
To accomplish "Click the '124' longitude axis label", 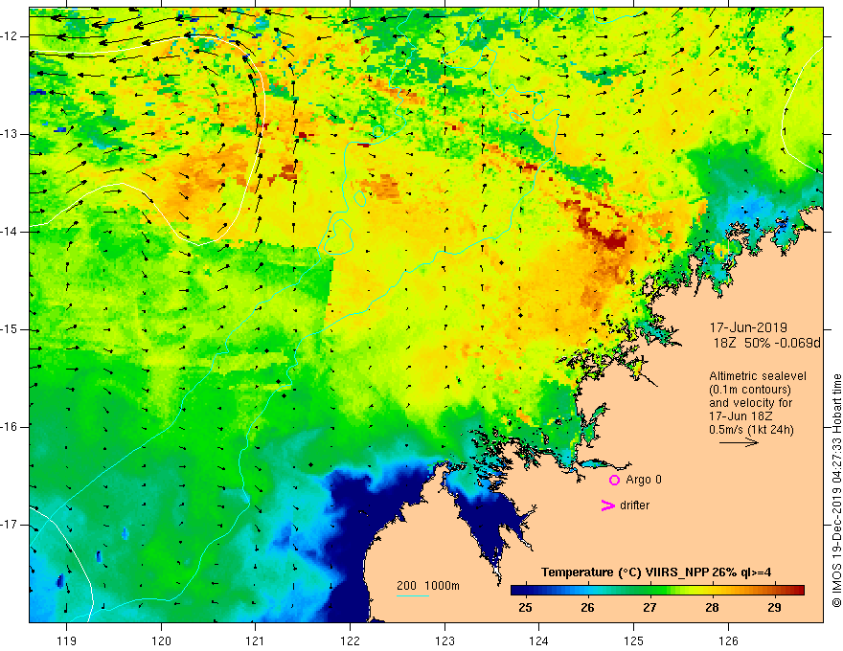I will click(x=539, y=640).
